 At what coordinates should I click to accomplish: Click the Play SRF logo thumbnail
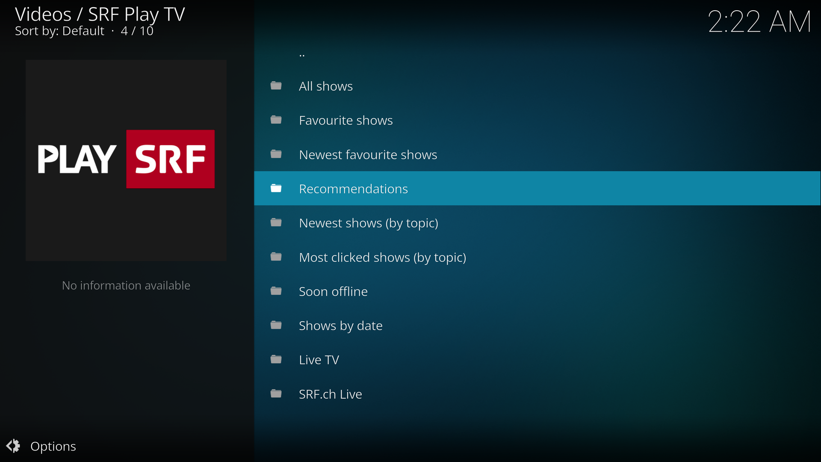126,160
